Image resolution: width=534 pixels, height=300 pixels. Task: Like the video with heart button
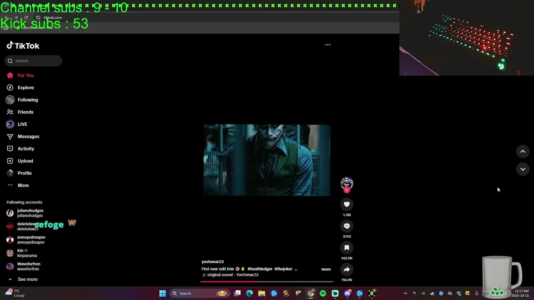click(x=347, y=204)
